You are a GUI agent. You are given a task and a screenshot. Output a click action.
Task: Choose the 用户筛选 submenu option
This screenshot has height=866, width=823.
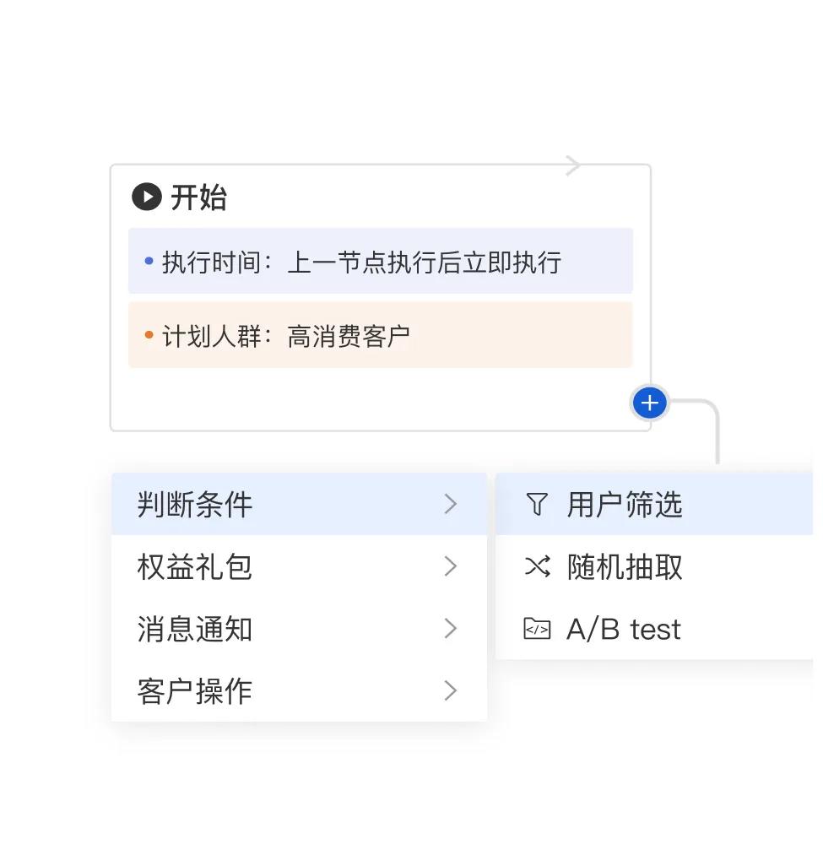(x=625, y=505)
